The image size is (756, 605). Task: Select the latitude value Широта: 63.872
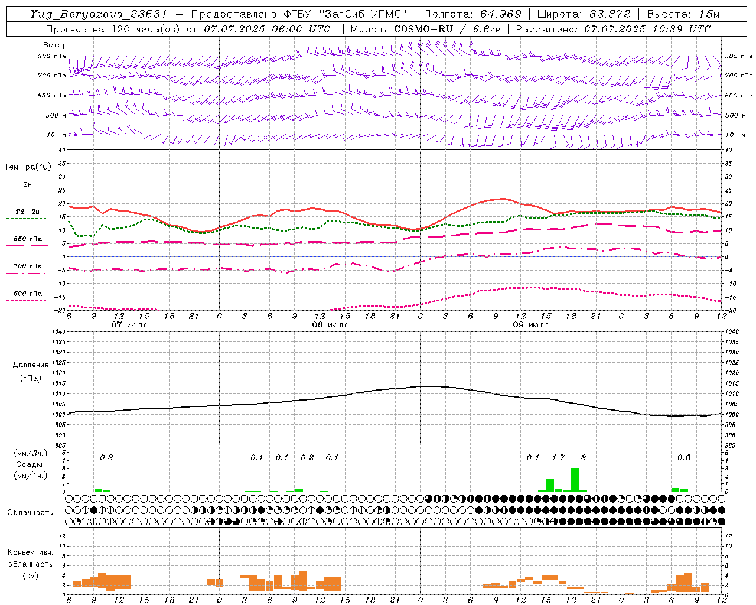pyautogui.click(x=584, y=14)
